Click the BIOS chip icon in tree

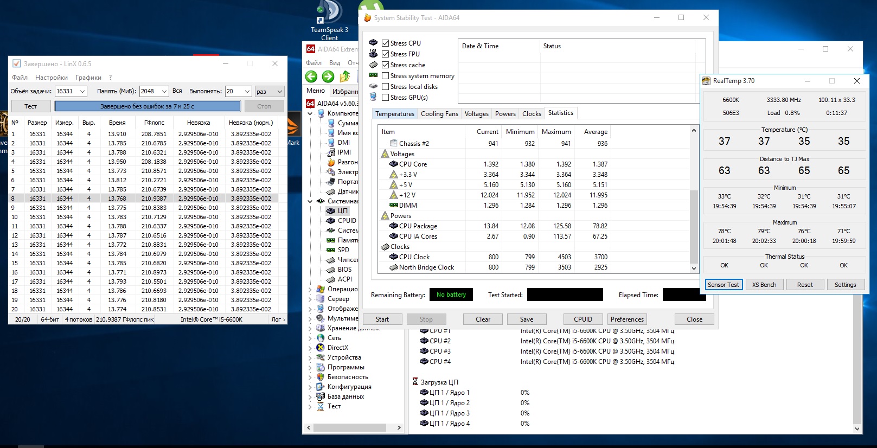[331, 270]
